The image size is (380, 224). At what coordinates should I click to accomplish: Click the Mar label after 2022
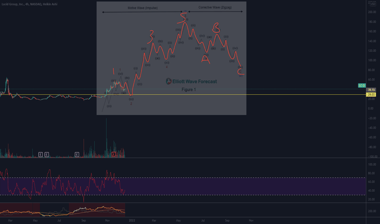coord(154,220)
